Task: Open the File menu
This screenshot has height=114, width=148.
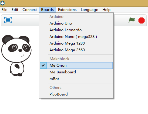Action: [4, 10]
